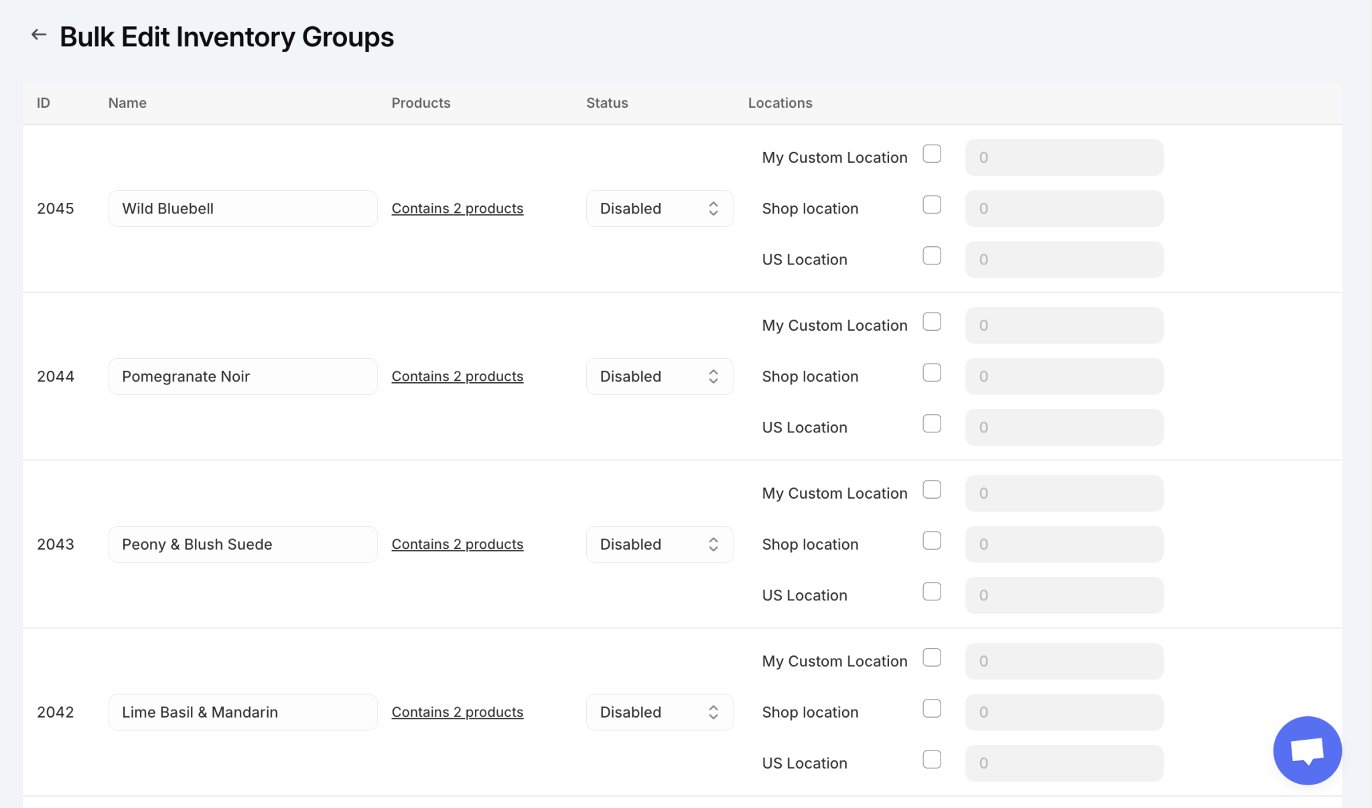Click ID cell 2042

[x=56, y=713]
